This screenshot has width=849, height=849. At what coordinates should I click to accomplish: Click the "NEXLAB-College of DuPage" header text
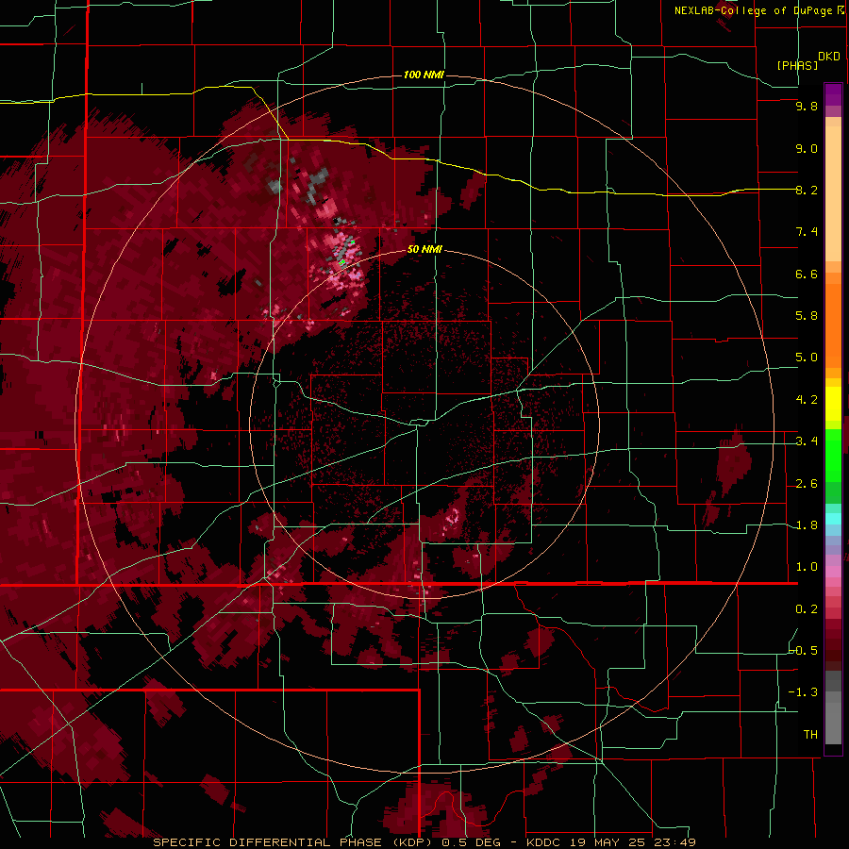click(x=756, y=10)
